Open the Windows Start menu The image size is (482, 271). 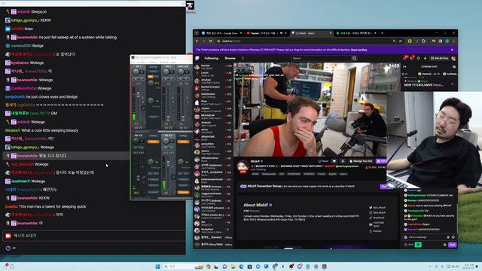157,266
